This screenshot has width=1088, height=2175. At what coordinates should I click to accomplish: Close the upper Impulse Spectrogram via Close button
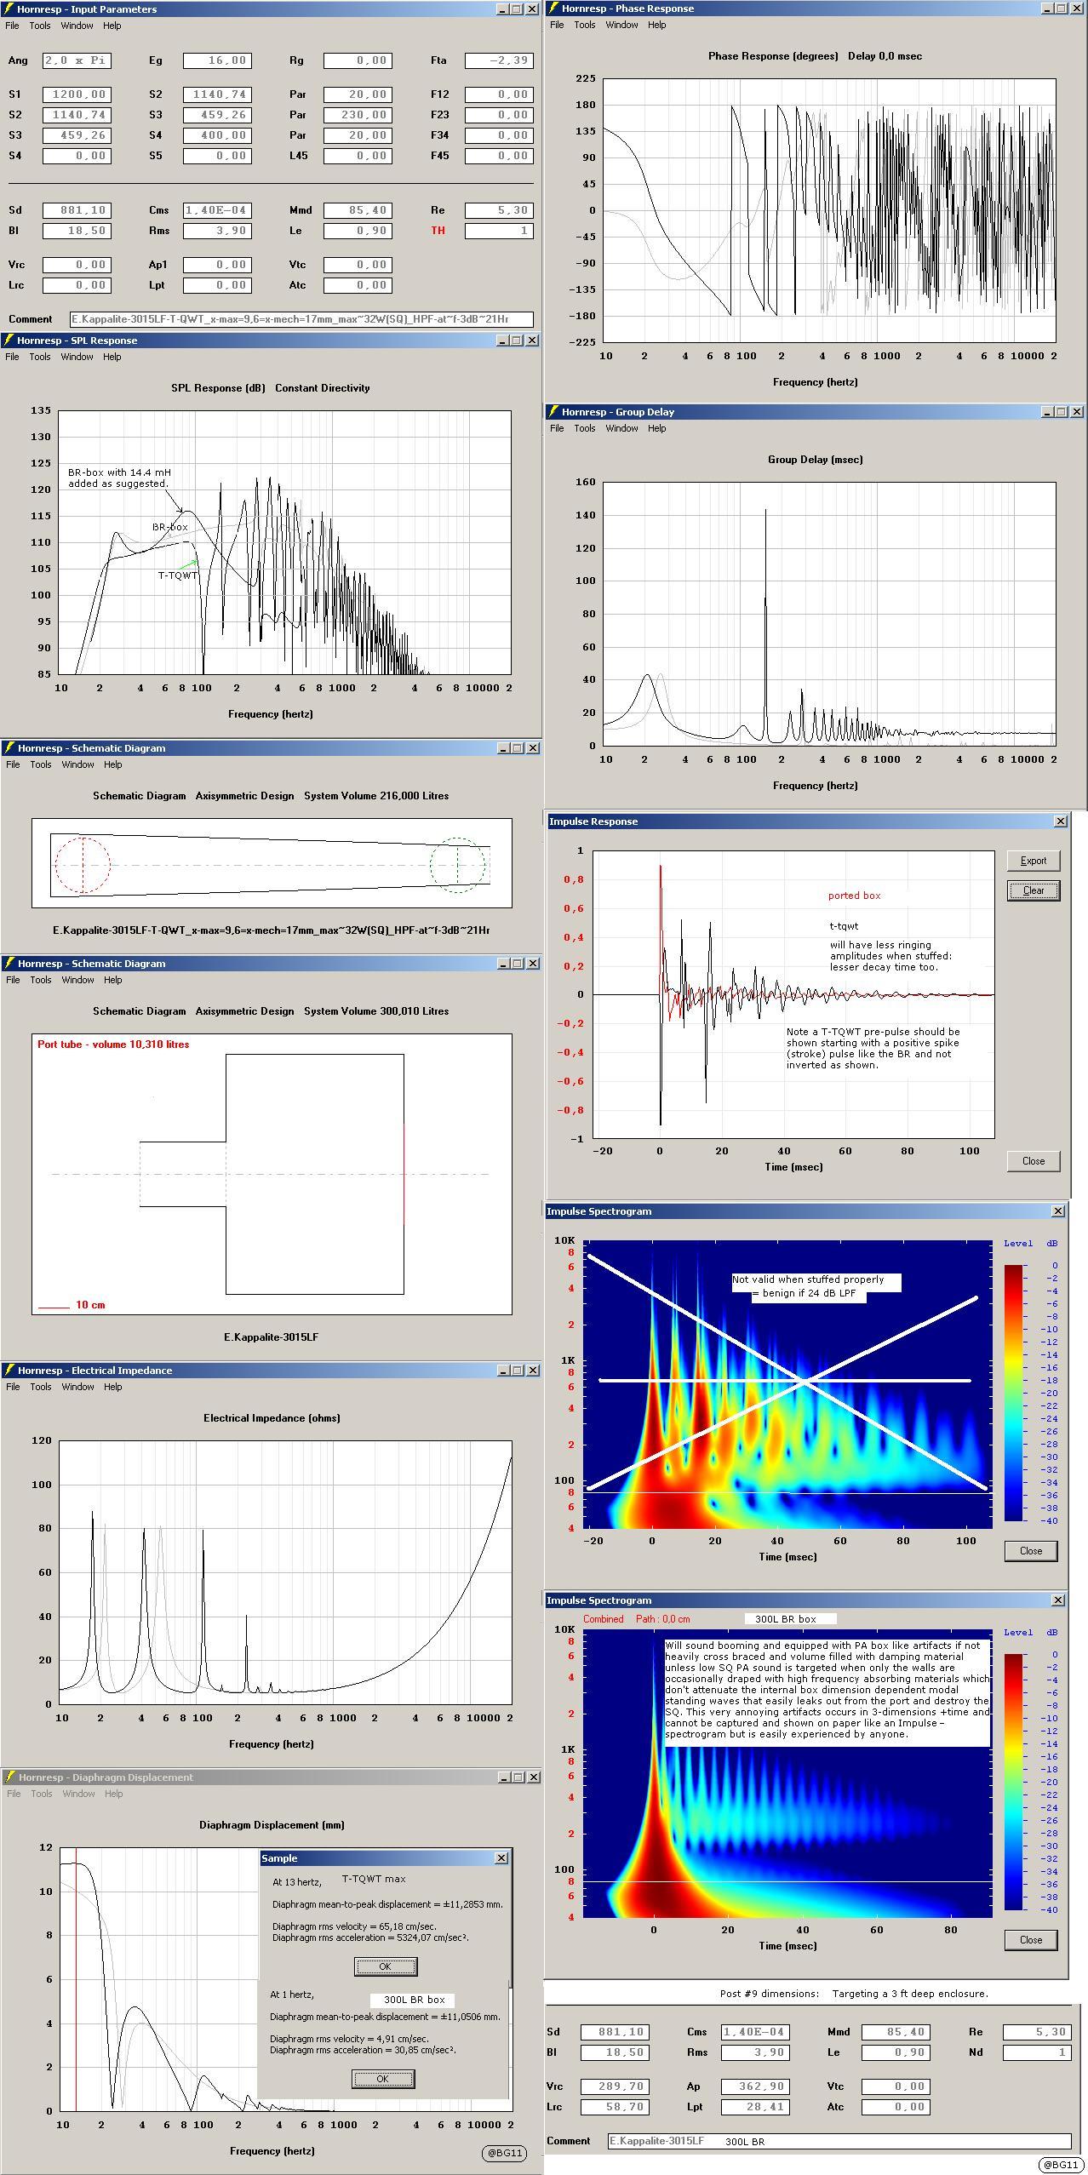pyautogui.click(x=1031, y=1551)
